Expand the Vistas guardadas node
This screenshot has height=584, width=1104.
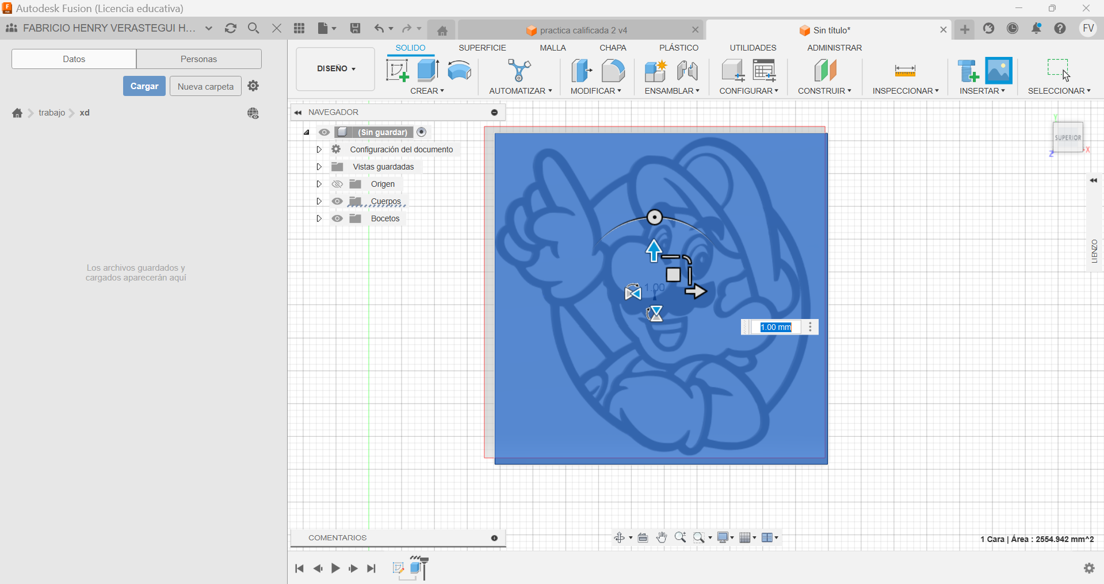pos(319,167)
